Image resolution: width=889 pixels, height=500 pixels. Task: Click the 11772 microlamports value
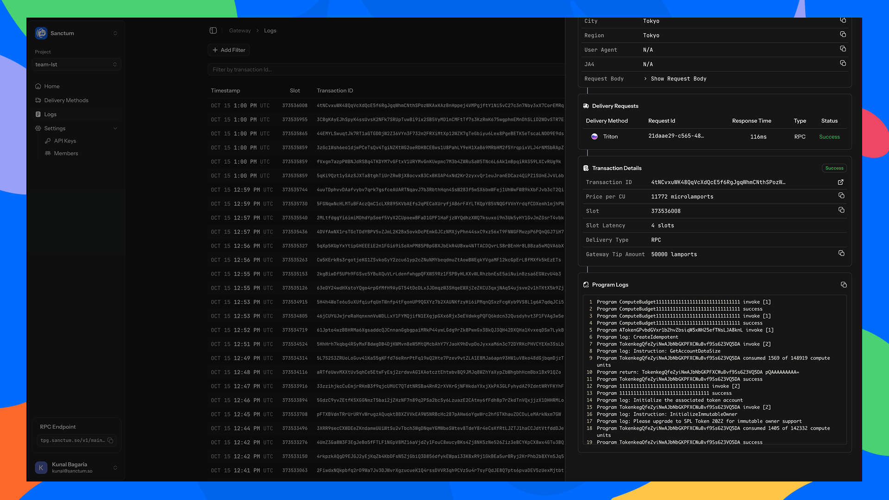coord(682,197)
